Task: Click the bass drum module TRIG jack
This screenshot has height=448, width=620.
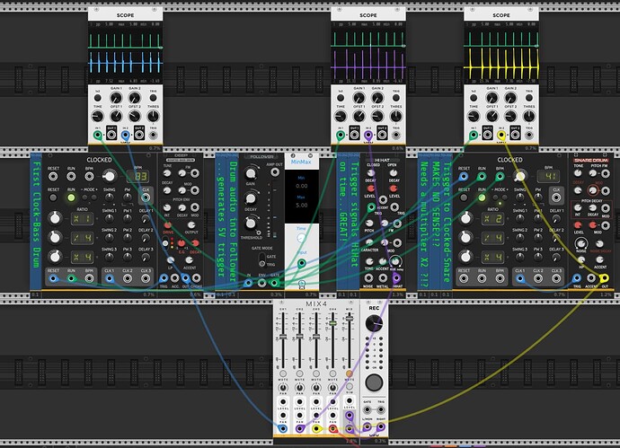Action: point(164,278)
